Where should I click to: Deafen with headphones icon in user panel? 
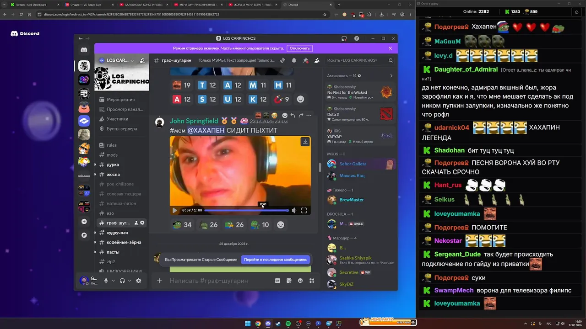[122, 281]
